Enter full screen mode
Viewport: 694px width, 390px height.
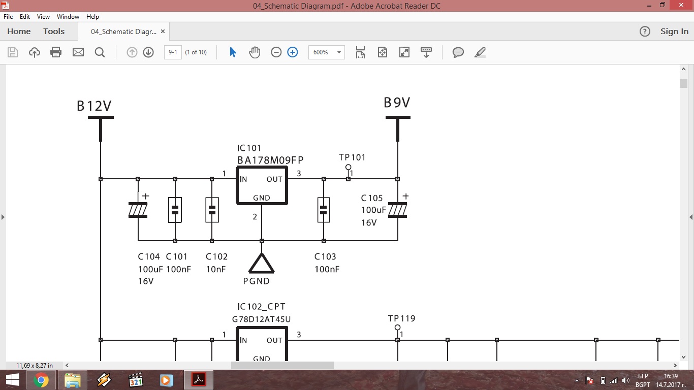[404, 52]
